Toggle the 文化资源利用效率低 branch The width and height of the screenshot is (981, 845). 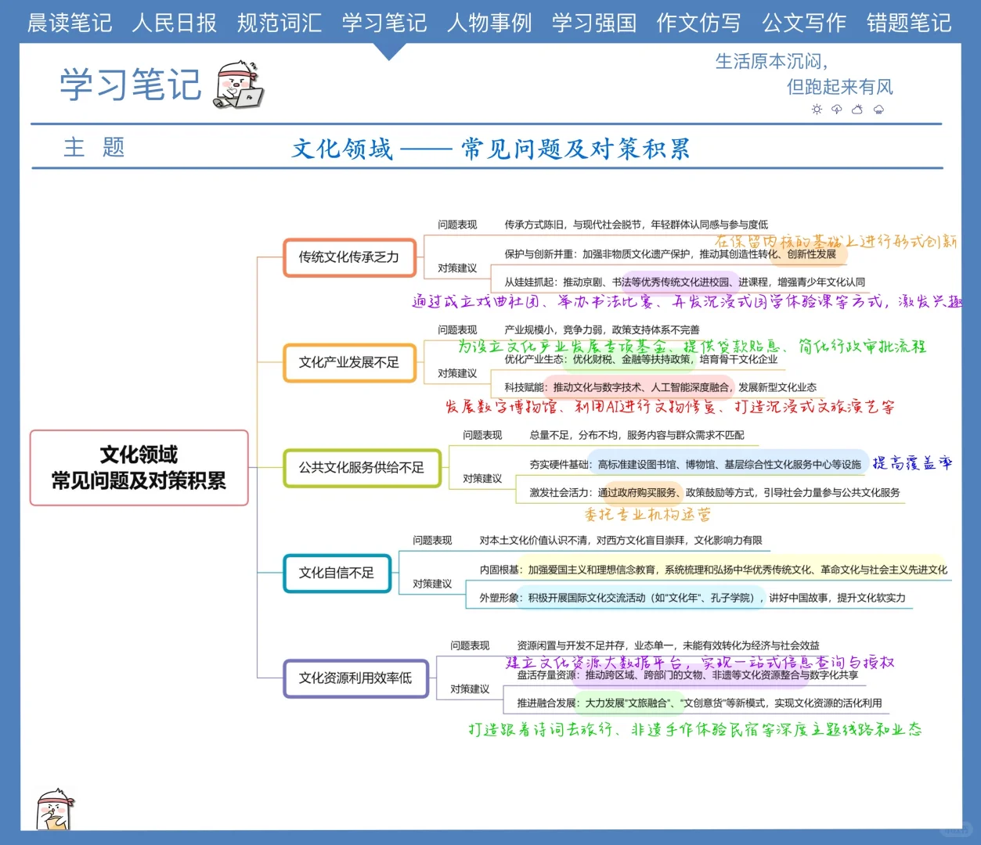pos(355,678)
